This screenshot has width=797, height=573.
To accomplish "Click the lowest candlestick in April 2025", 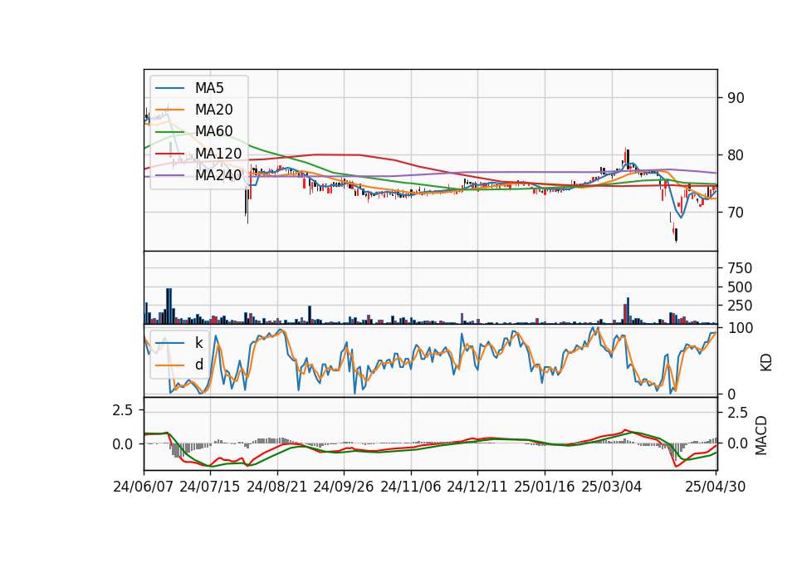I will pyautogui.click(x=676, y=235).
